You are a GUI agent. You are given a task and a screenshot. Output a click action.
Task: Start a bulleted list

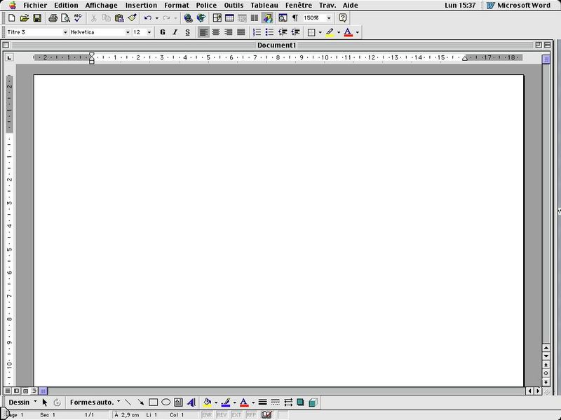pos(269,32)
